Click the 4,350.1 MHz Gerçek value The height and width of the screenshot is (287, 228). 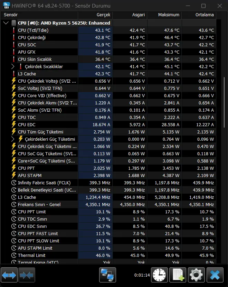(x=98, y=204)
